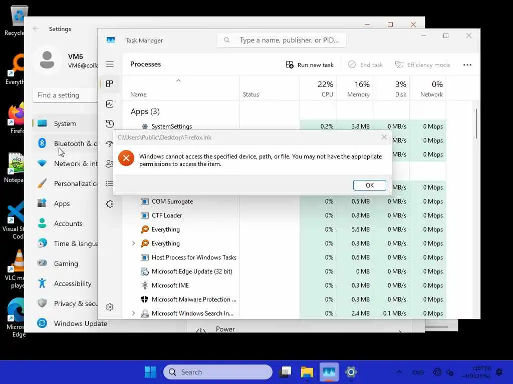The image size is (513, 384).
Task: Close the Firefox.lnk error dialog
Action: (x=384, y=137)
